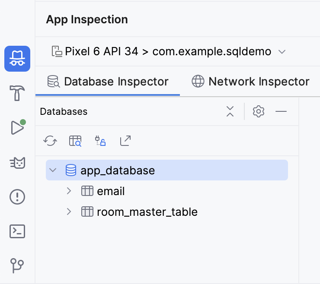Click the Export to file icon

(125, 141)
